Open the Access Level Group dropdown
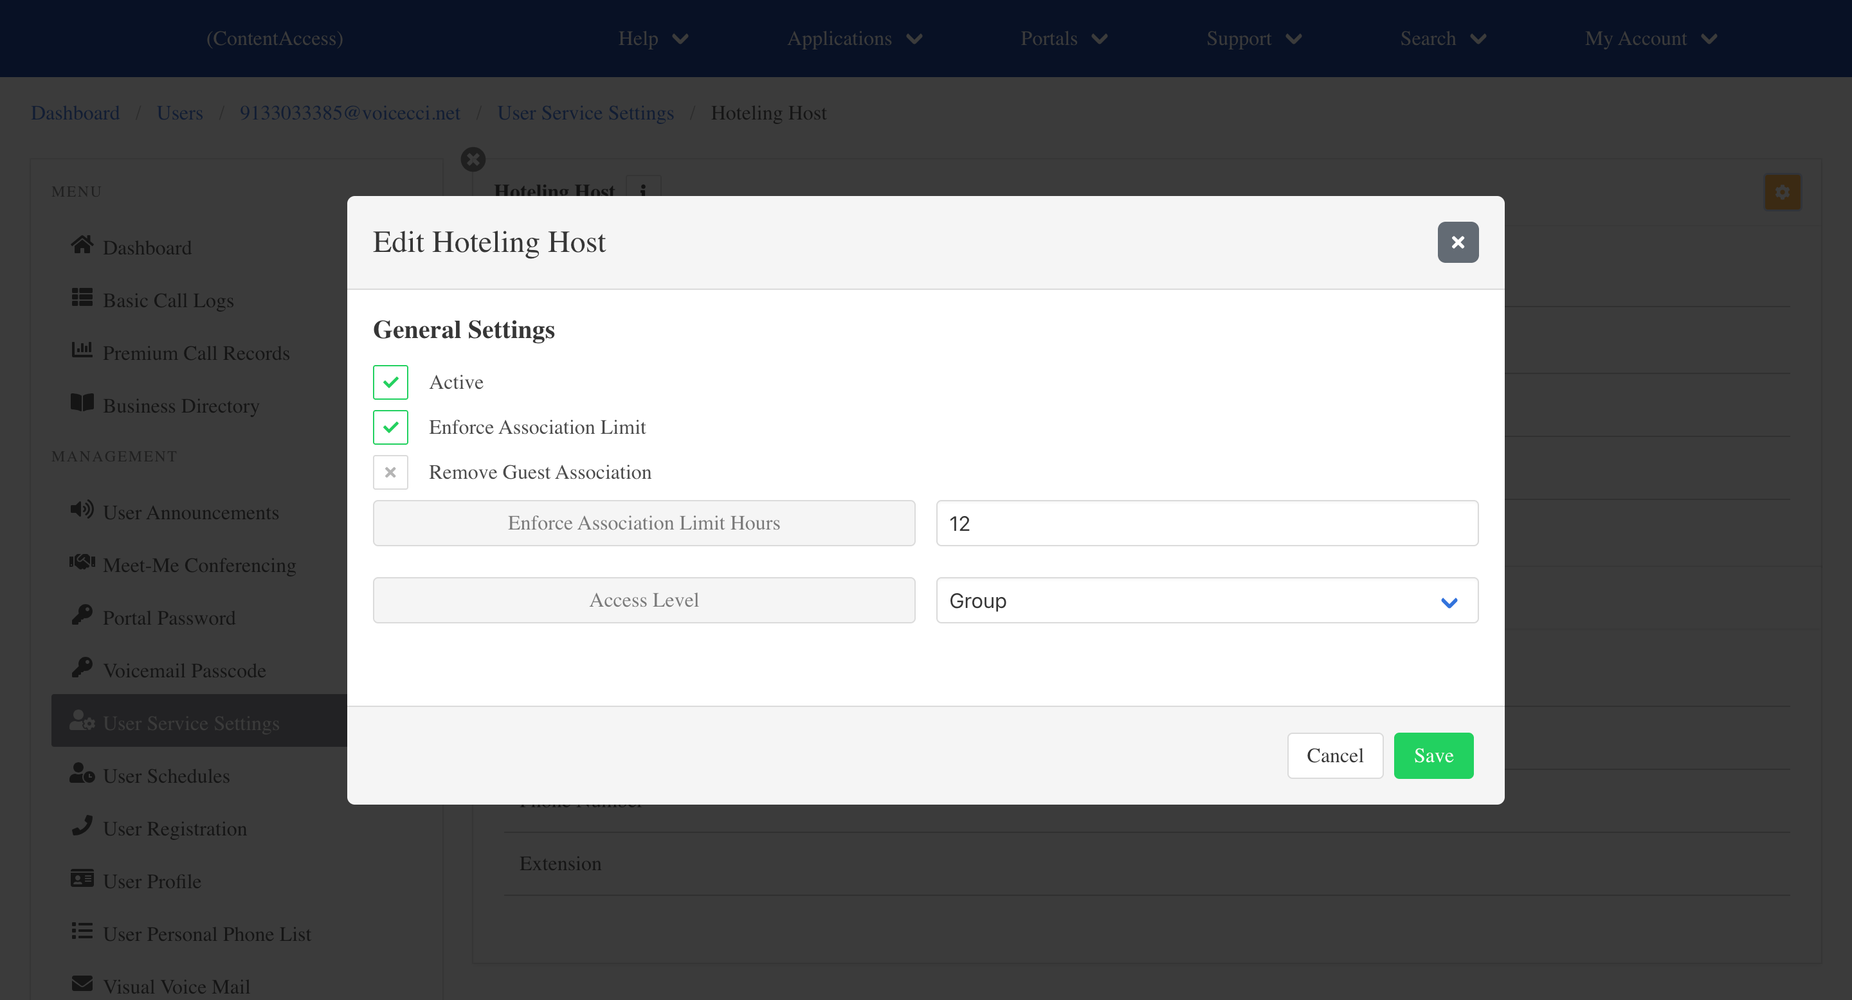This screenshot has width=1852, height=1000. [1206, 600]
